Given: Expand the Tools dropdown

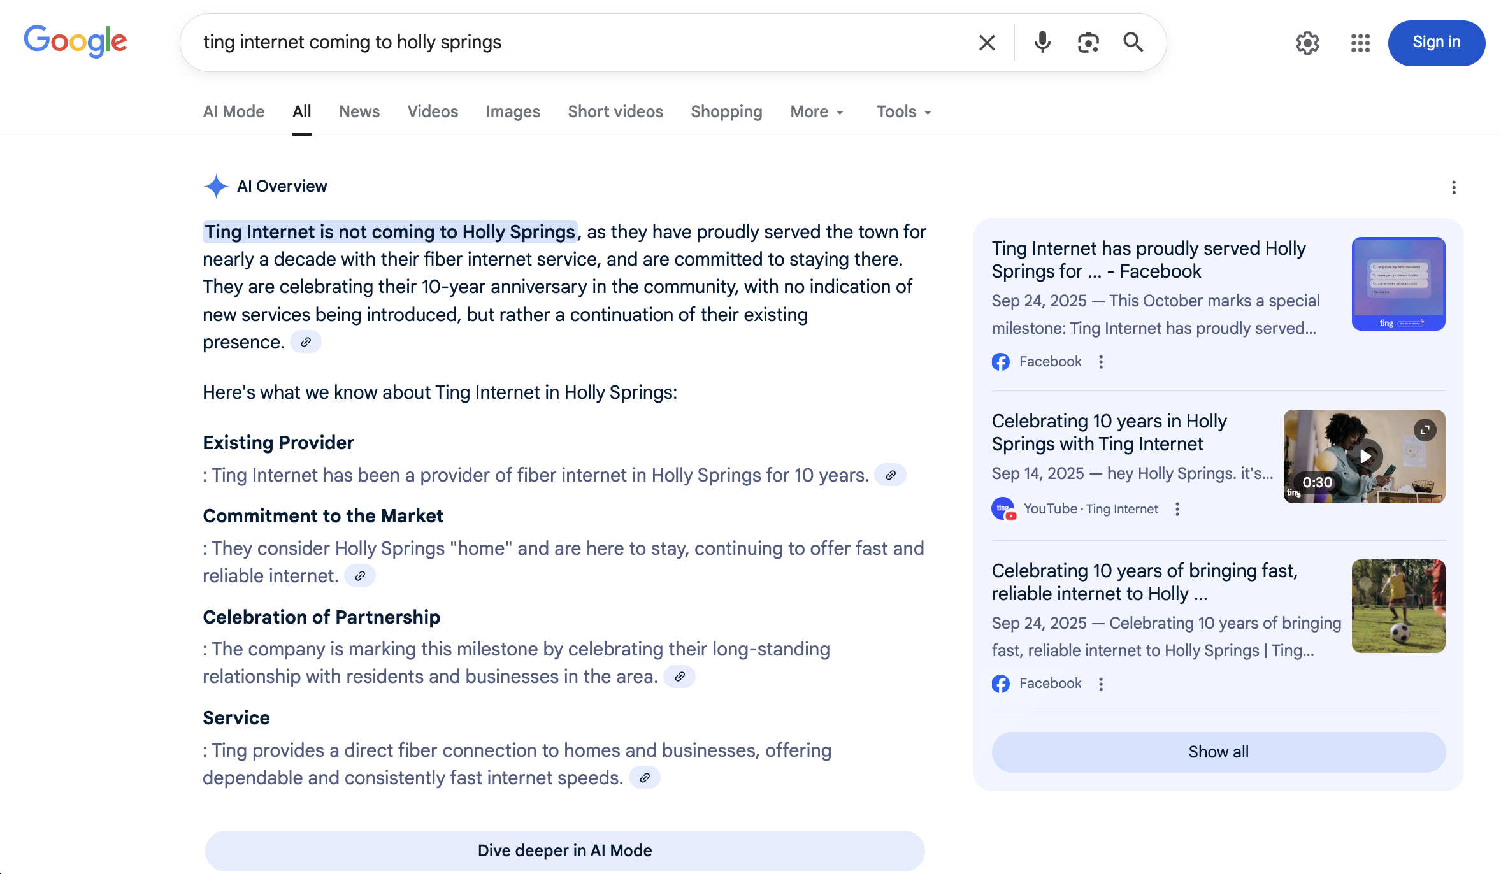Looking at the screenshot, I should (903, 112).
